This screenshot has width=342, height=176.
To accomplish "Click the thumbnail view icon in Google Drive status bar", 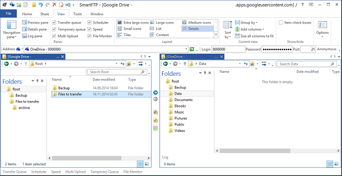I will point(147,164).
